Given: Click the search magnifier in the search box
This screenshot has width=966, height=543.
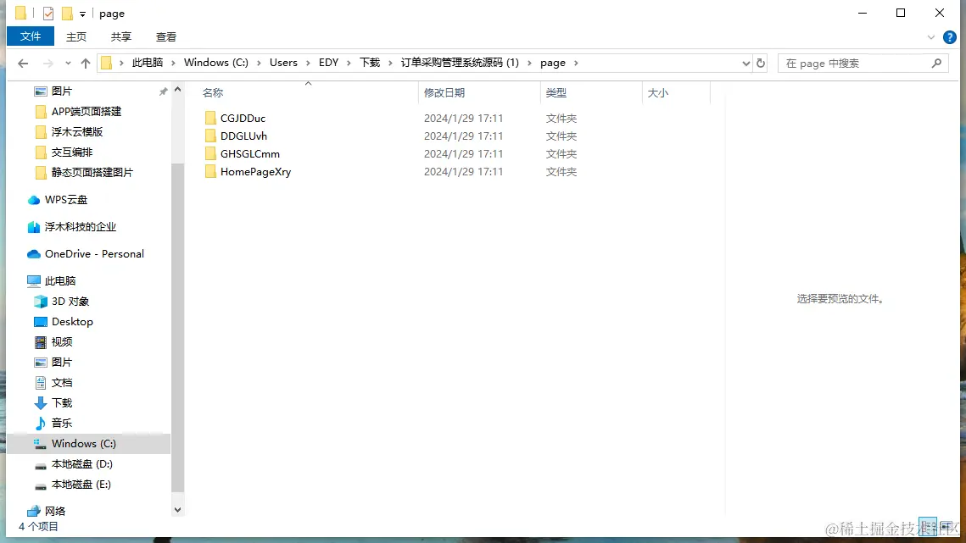Looking at the screenshot, I should tap(936, 63).
